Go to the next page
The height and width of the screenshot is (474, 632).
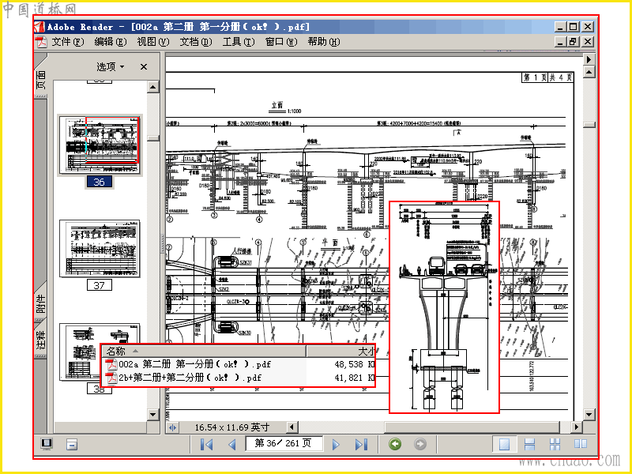pyautogui.click(x=335, y=444)
